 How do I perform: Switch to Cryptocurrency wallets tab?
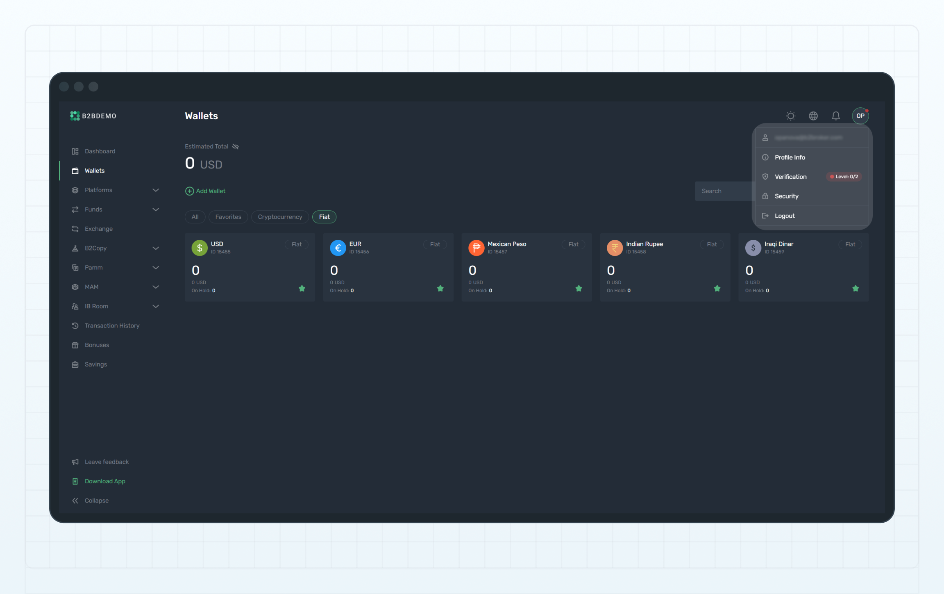click(x=280, y=216)
